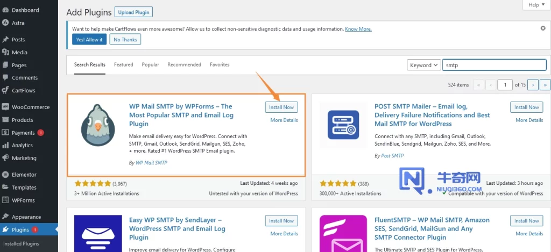This screenshot has height=252, width=551.
Task: Jump to last results page arrow
Action: coord(545,85)
